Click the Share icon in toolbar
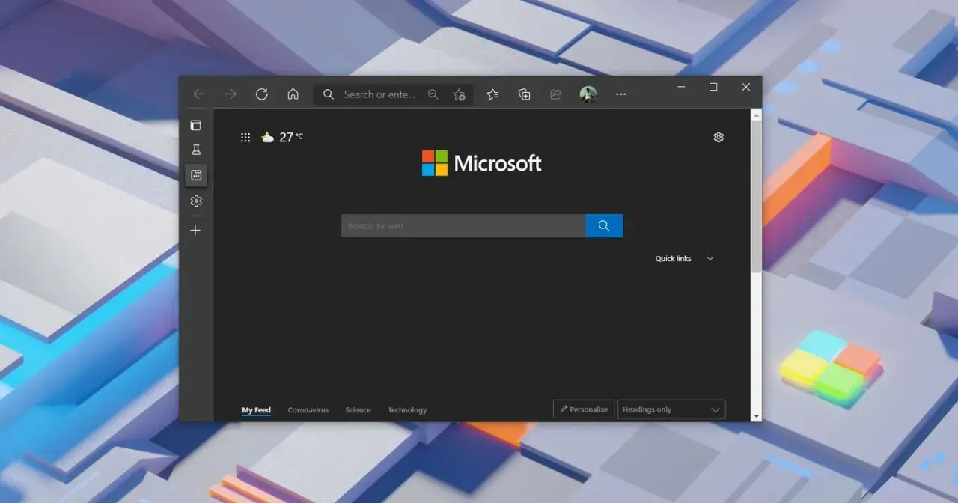The width and height of the screenshot is (958, 503). pos(555,94)
